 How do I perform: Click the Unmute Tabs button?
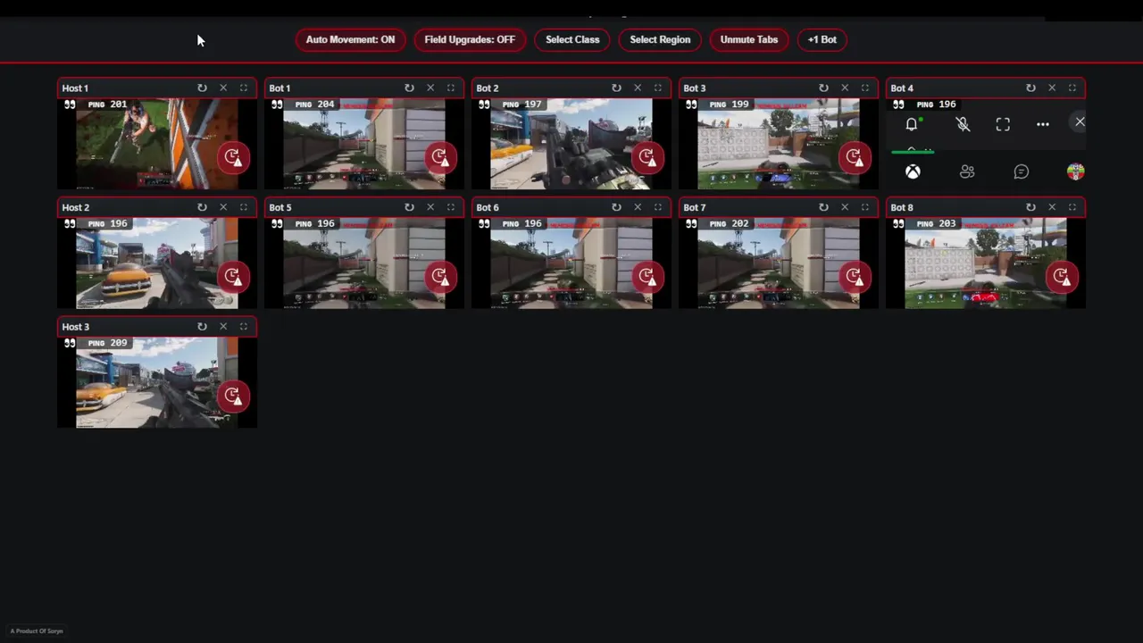[749, 39]
